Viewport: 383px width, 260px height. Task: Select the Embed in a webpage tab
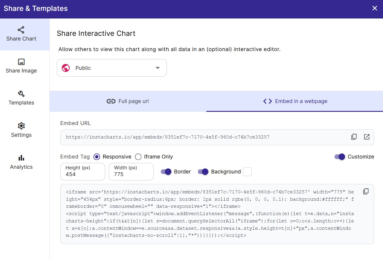(295, 101)
